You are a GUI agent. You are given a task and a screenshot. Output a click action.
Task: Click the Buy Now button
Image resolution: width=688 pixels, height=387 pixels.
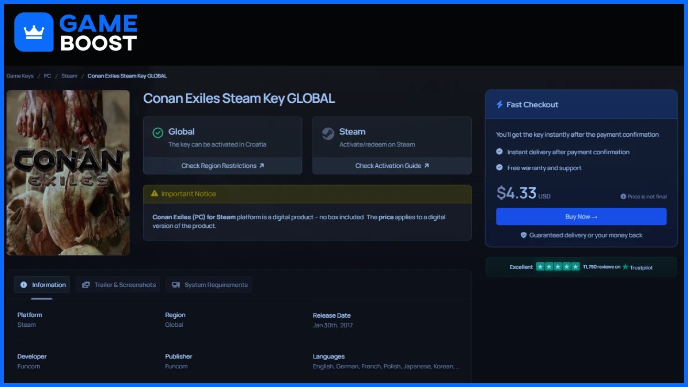click(x=581, y=216)
